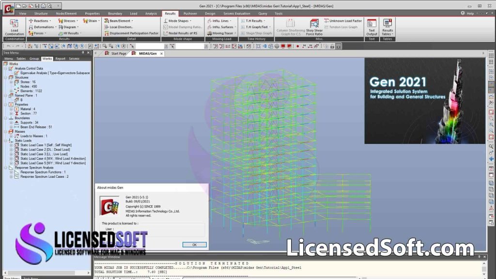Close the Tree Menu panel

89,53
